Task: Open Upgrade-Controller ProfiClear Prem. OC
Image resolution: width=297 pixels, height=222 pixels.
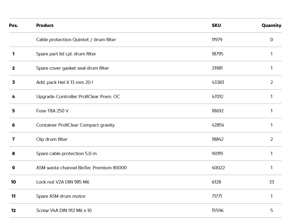Action: click(x=78, y=97)
